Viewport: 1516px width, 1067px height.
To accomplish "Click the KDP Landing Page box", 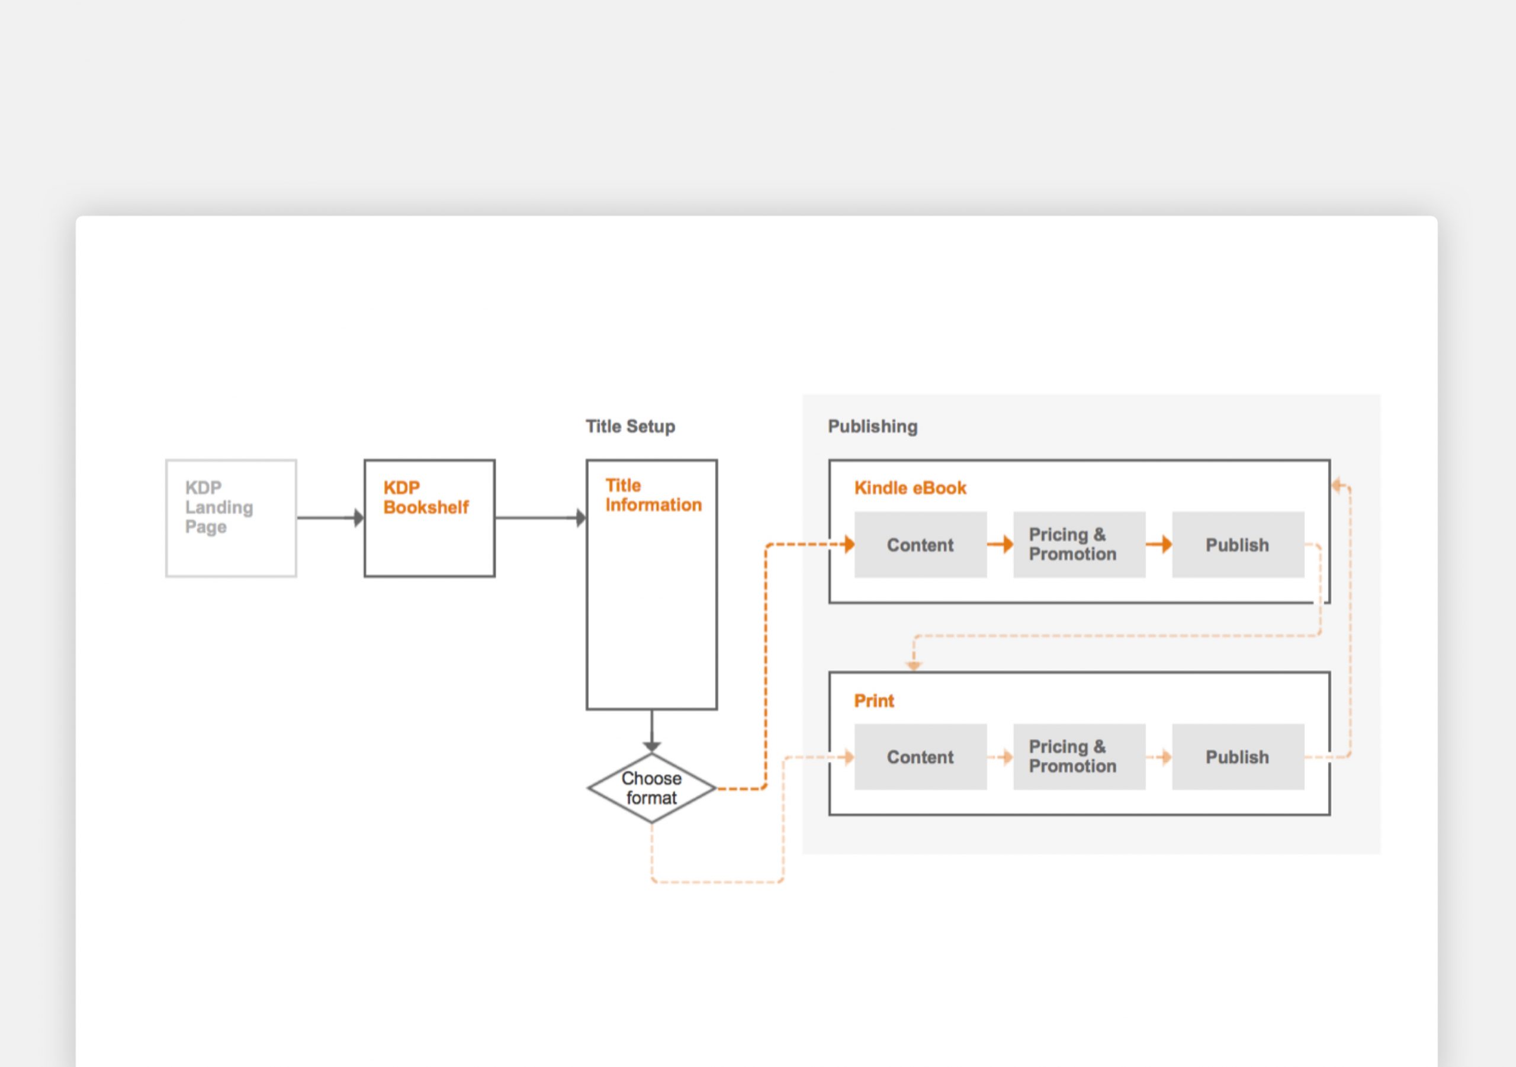I will 231,518.
